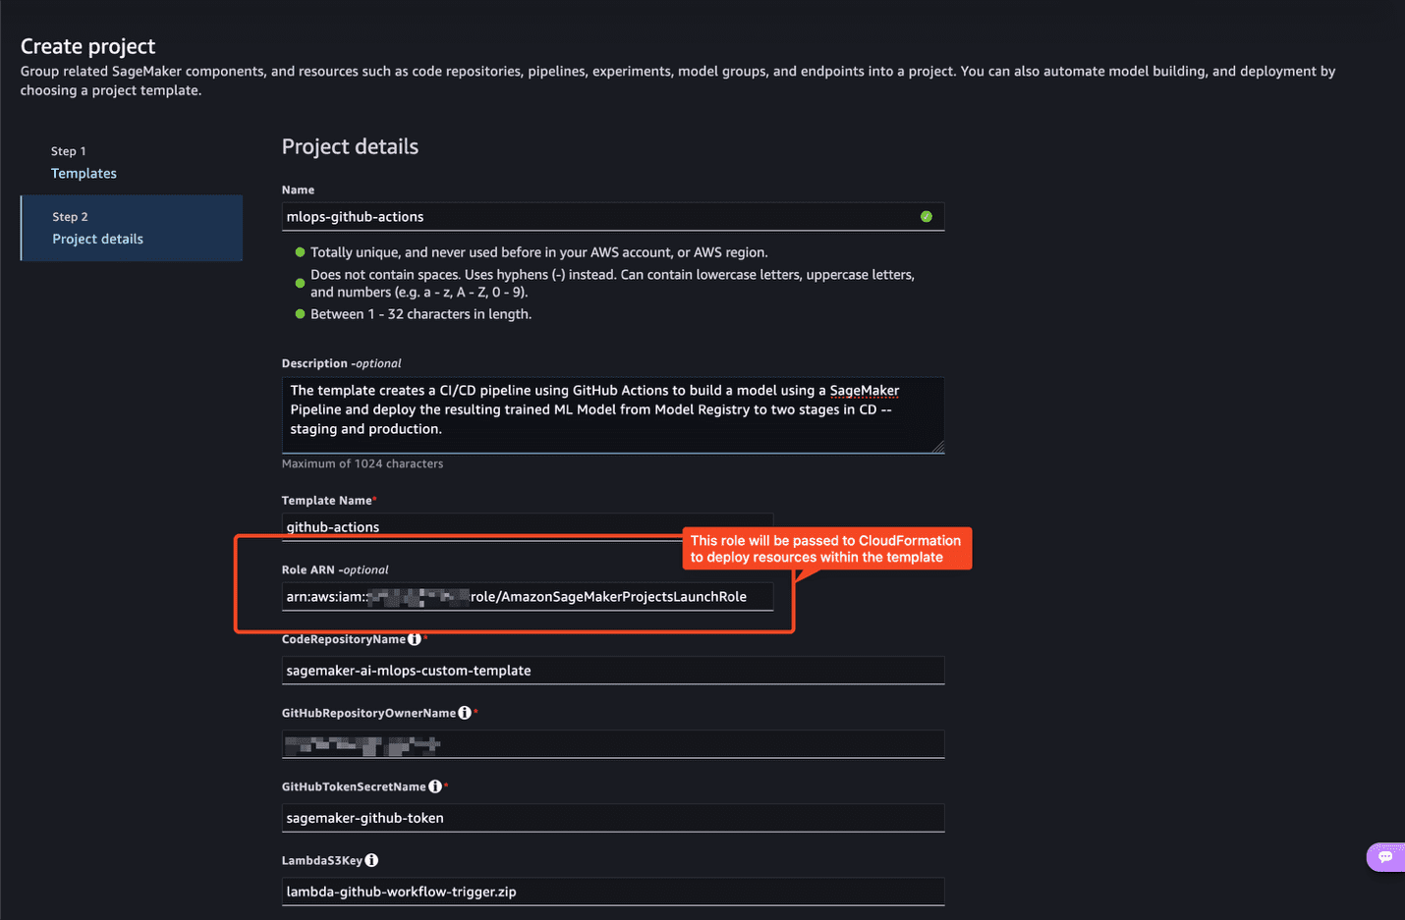Click the CodeRepositoryName info icon
This screenshot has height=920, width=1405.
[415, 639]
